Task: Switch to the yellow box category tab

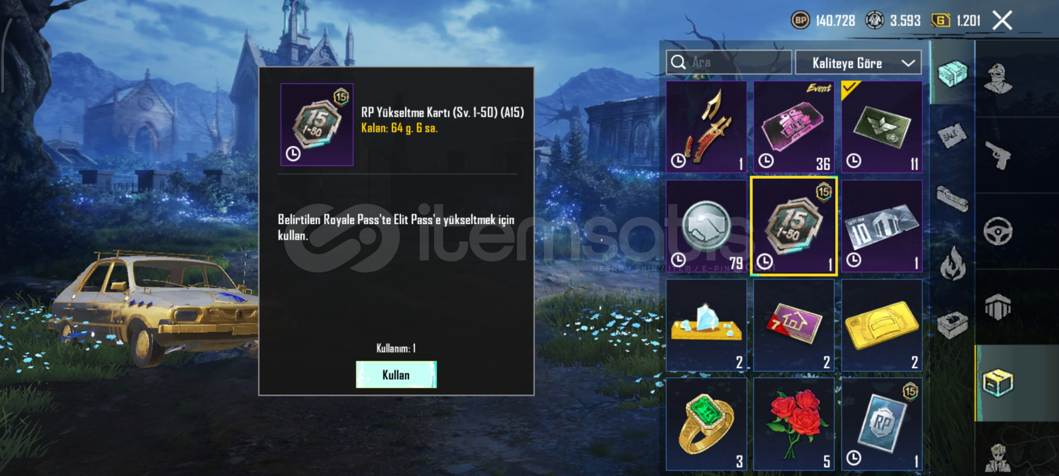Action: [998, 383]
